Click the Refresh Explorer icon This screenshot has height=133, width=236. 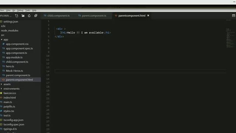point(29,16)
